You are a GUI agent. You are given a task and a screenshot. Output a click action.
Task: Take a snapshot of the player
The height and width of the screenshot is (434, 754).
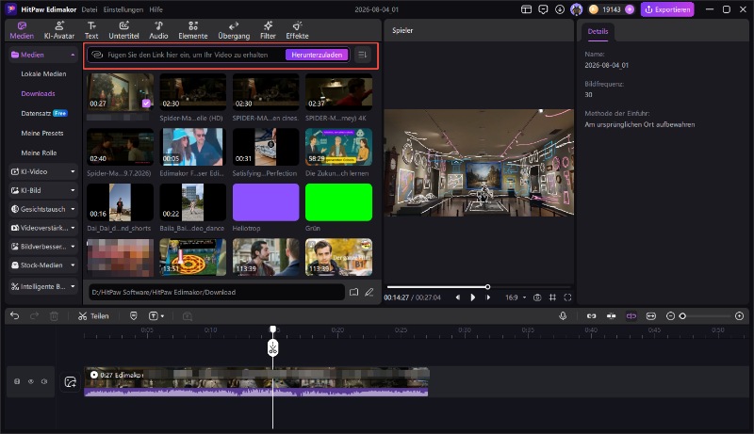pos(537,297)
